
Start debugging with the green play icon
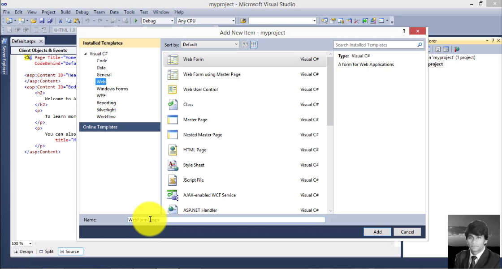pos(136,21)
